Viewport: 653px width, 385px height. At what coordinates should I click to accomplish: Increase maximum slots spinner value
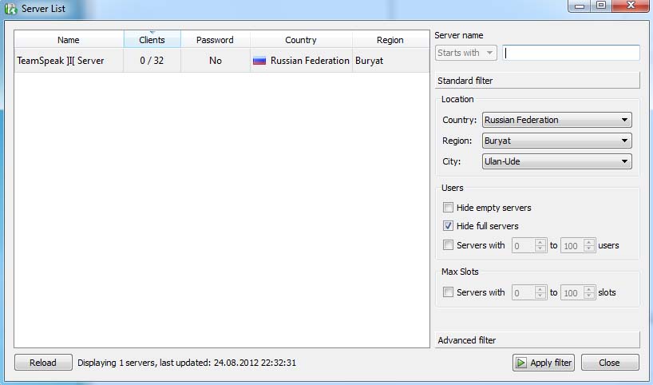click(589, 289)
